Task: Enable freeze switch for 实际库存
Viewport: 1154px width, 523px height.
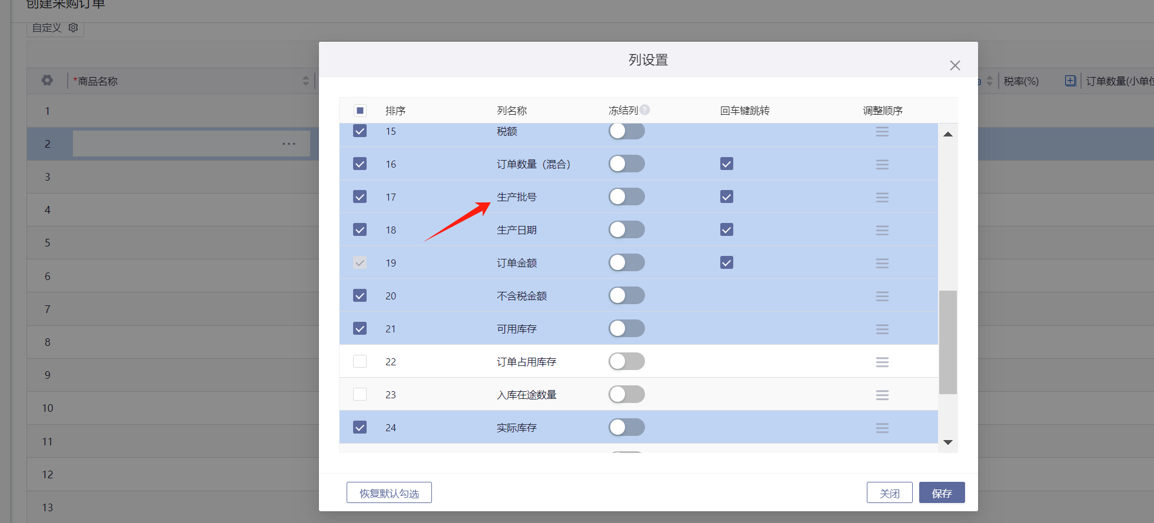Action: click(x=627, y=427)
